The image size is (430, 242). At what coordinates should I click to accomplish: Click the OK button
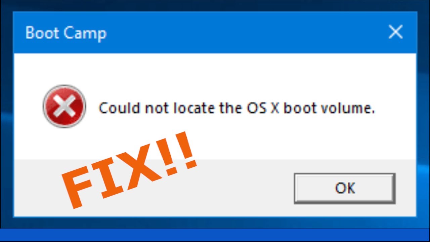coord(345,188)
